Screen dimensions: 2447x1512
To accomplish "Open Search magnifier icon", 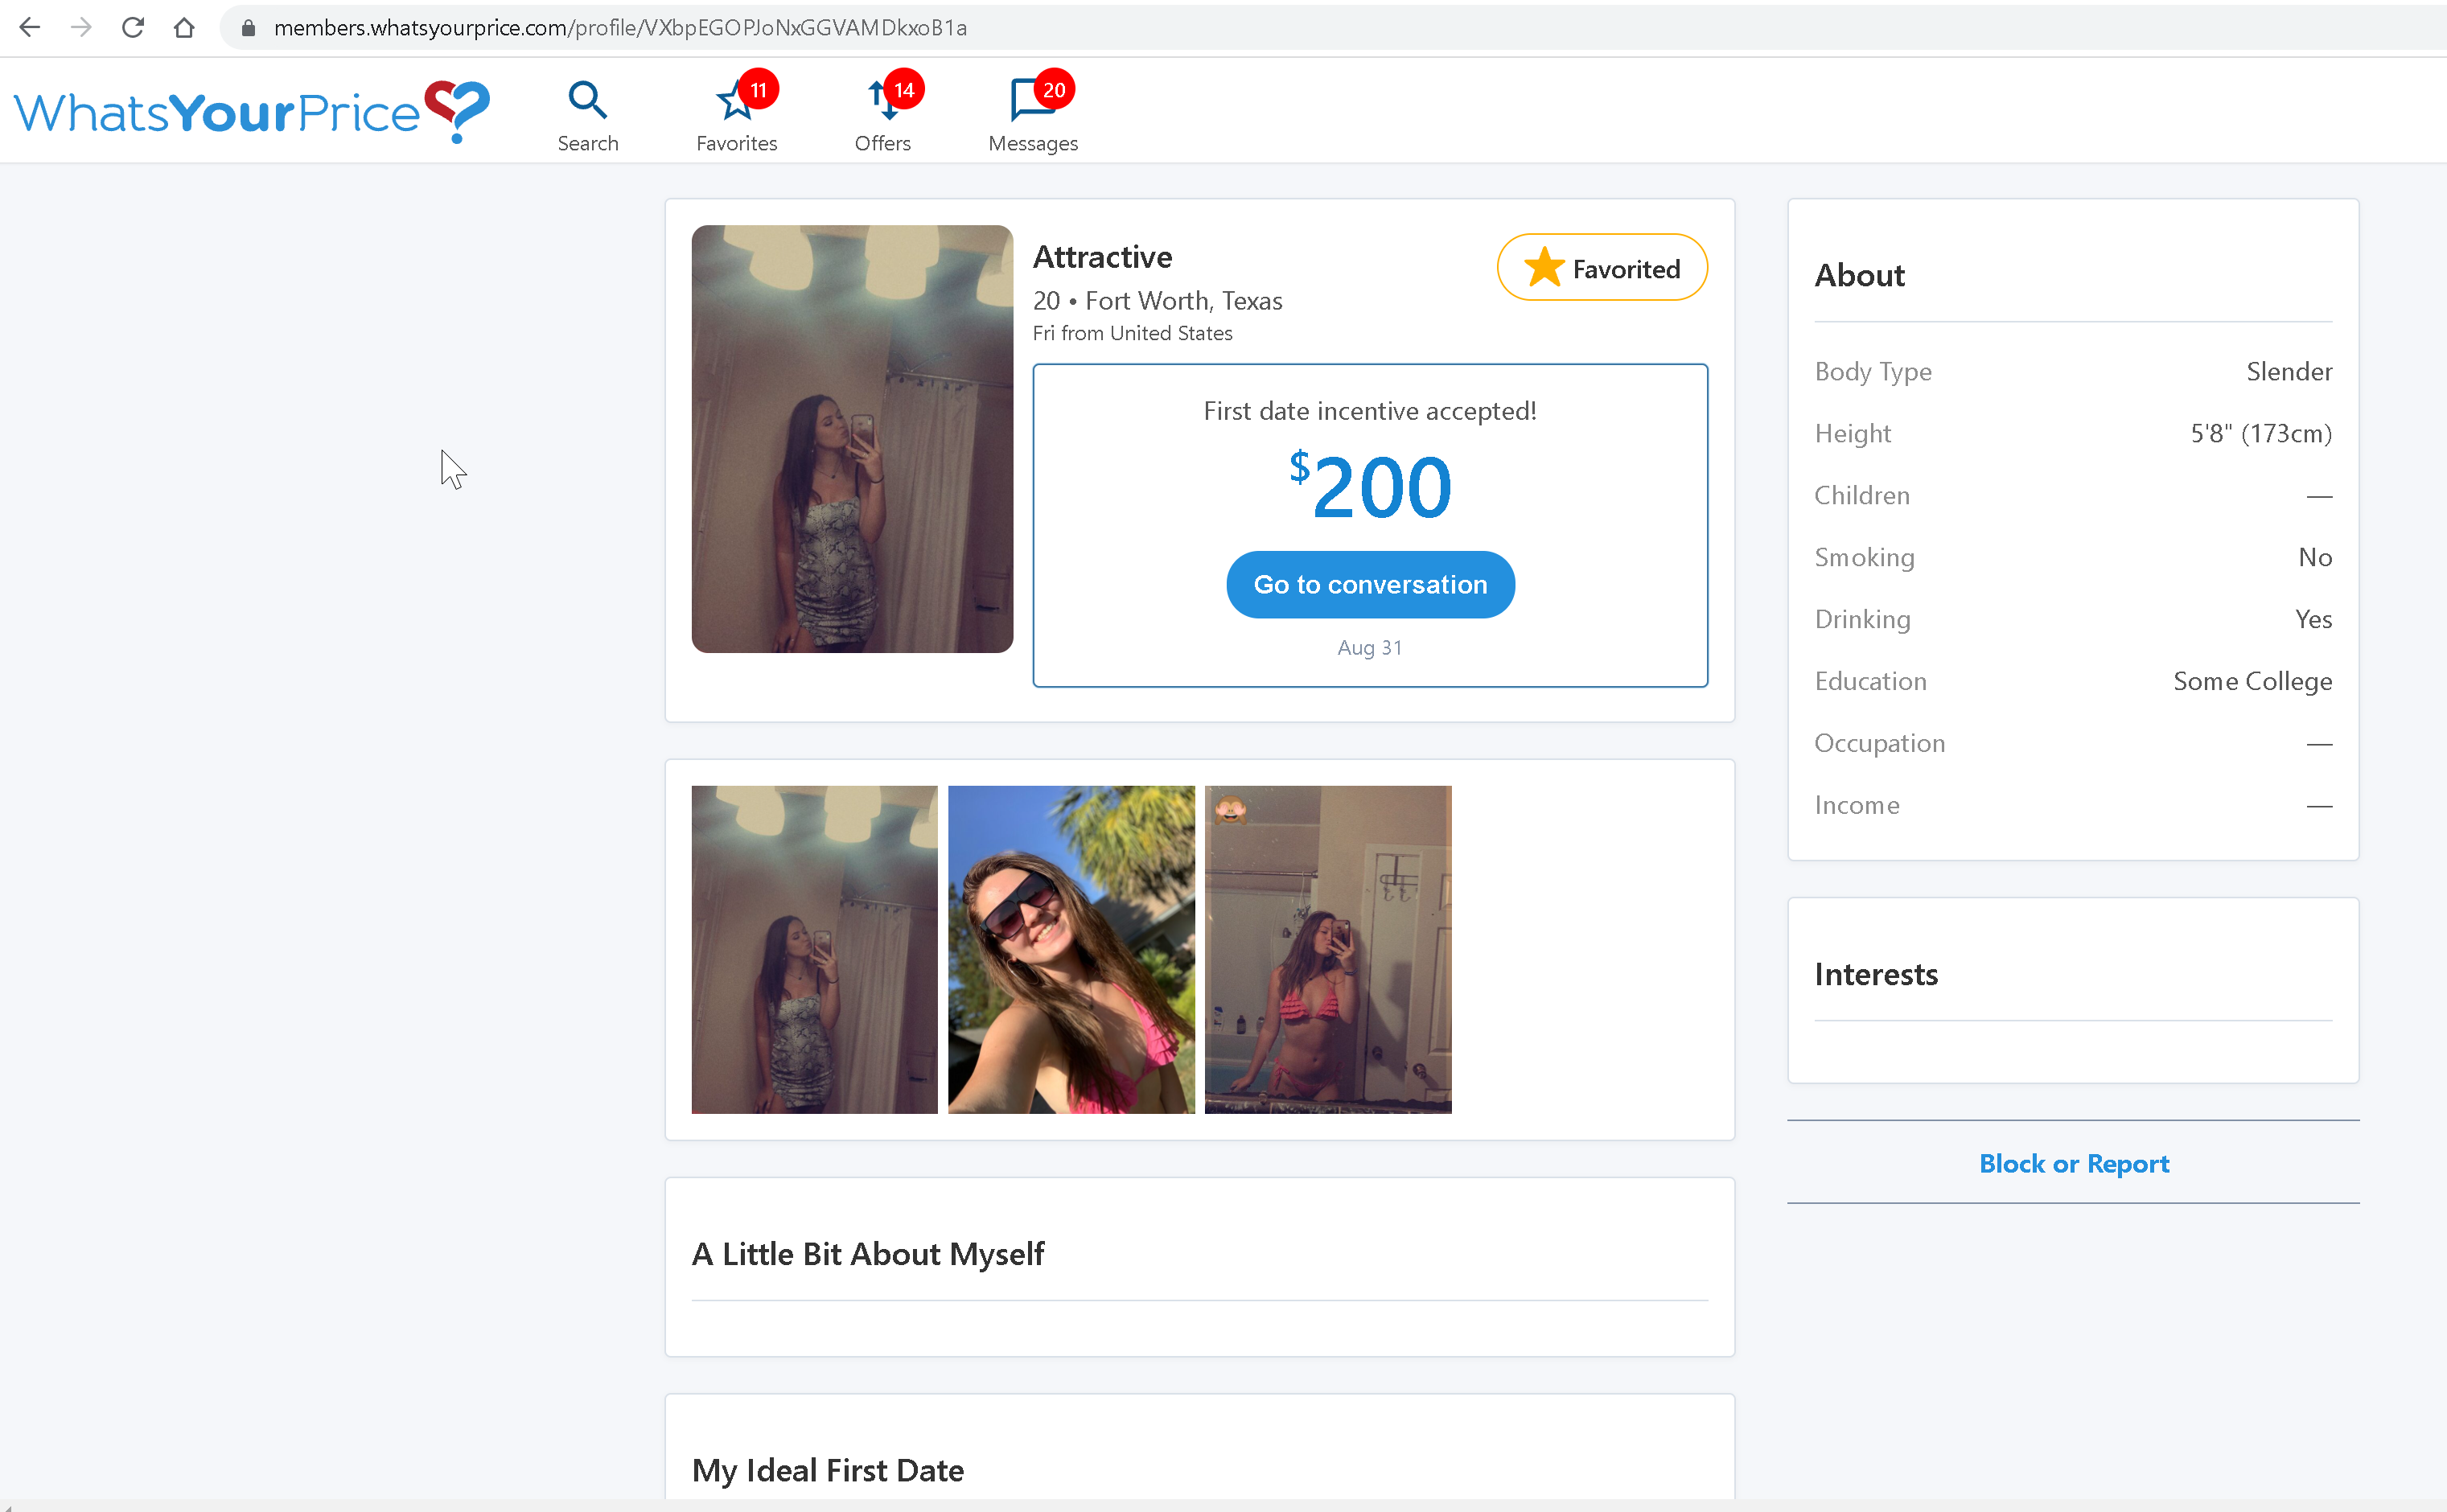I will click(587, 100).
